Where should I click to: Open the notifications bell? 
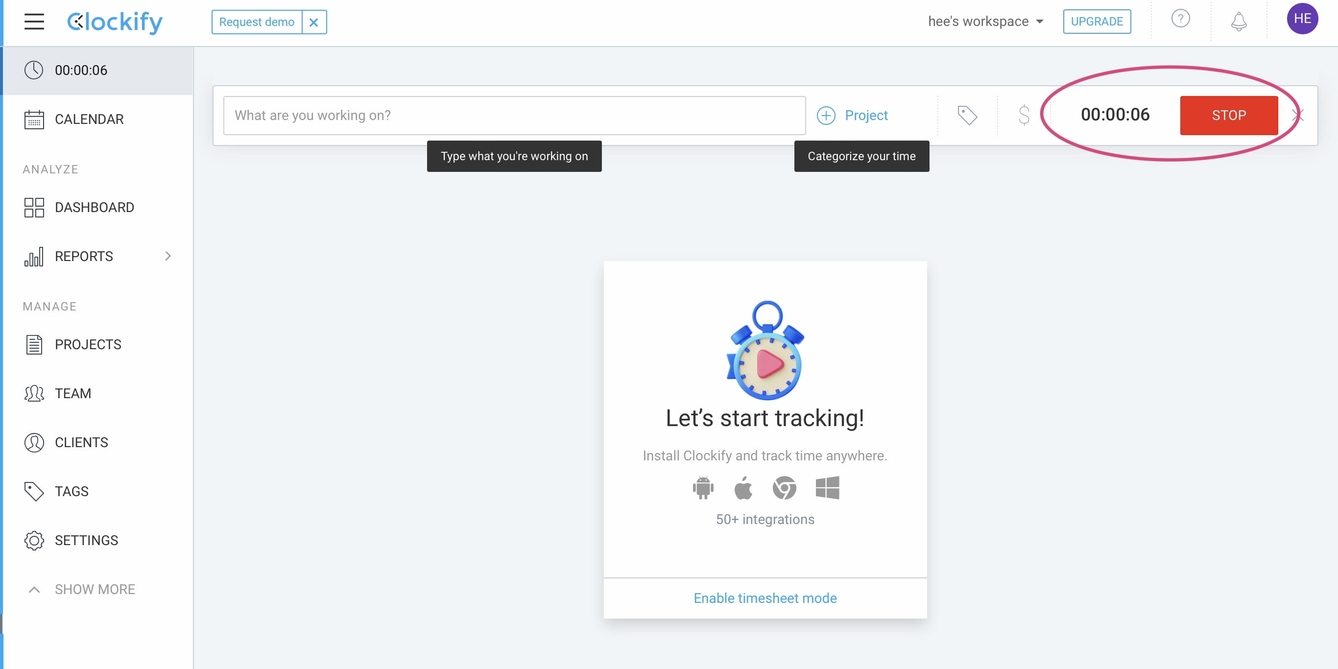[x=1238, y=21]
